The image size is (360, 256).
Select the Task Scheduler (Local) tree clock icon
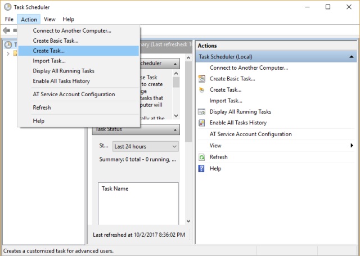[8, 44]
